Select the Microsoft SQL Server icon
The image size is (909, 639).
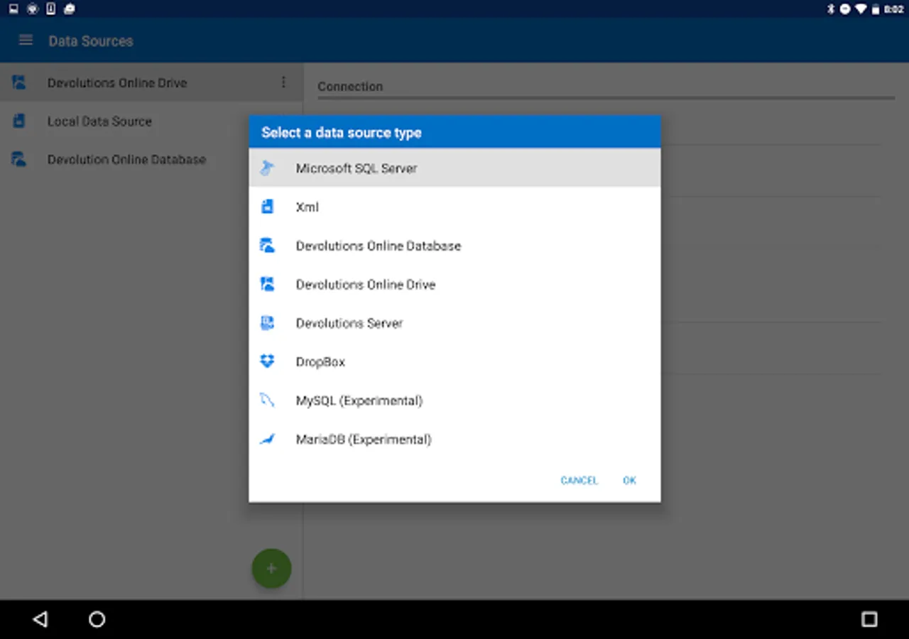coord(267,168)
